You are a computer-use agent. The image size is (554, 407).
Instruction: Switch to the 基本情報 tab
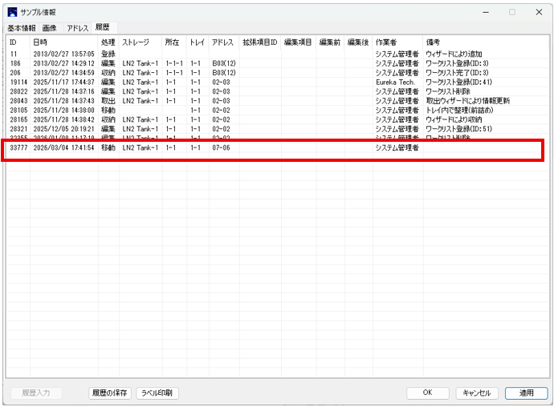point(22,28)
